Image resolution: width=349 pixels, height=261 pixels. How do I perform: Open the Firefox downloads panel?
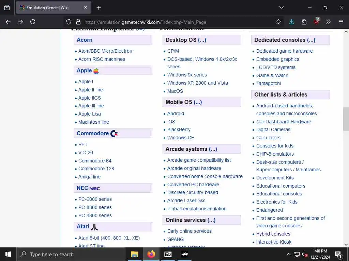point(291,22)
